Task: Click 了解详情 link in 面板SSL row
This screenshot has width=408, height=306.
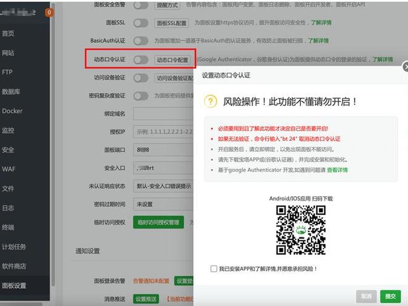Action: click(321, 22)
